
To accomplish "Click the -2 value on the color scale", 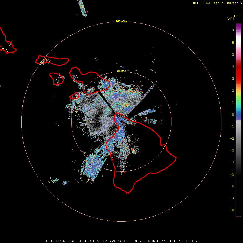I will pos(232,139).
